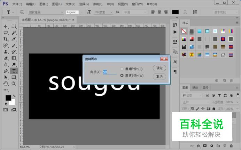Select the Rectangular Marquee tool
This screenshot has width=241, height=150.
pyautogui.click(x=14, y=26)
